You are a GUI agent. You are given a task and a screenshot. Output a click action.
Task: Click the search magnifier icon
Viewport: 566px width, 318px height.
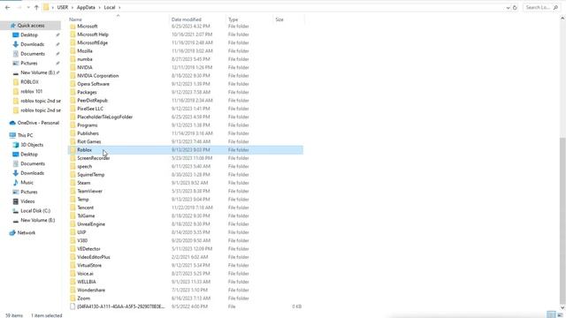click(555, 7)
